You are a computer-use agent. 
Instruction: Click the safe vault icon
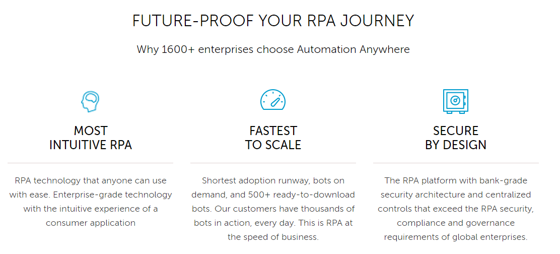[x=455, y=101]
